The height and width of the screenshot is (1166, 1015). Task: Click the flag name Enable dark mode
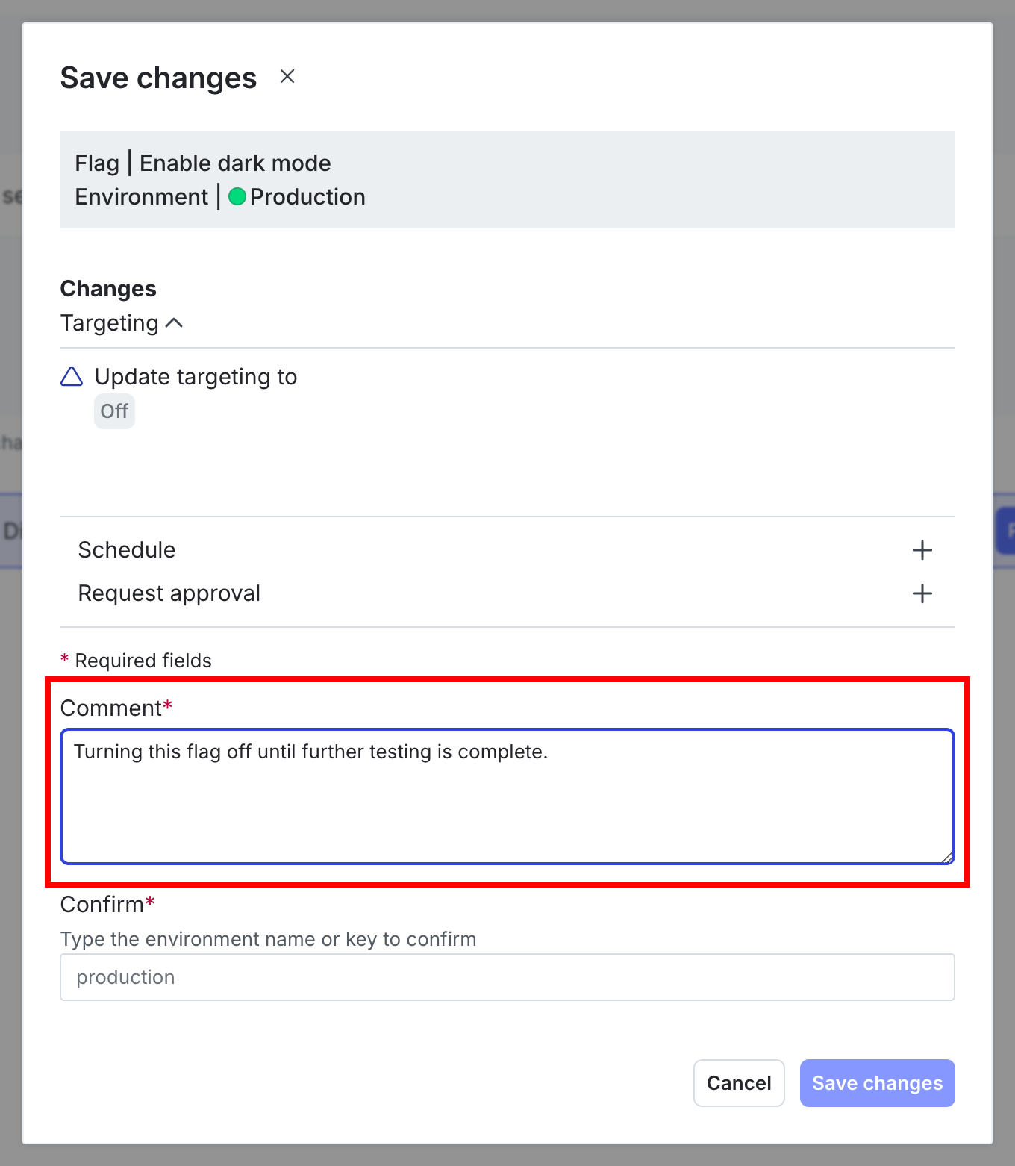[236, 163]
